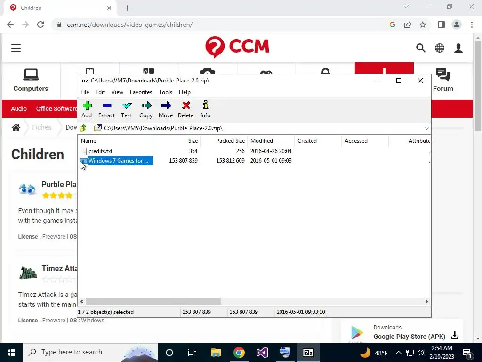482x362 pixels.
Task: Sort by Modified column header
Action: tap(271, 141)
